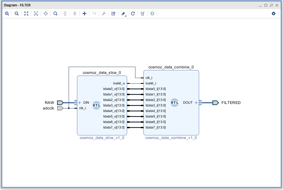Select the DIN interface label
Viewport: 283px width, 190px height.
86,103
